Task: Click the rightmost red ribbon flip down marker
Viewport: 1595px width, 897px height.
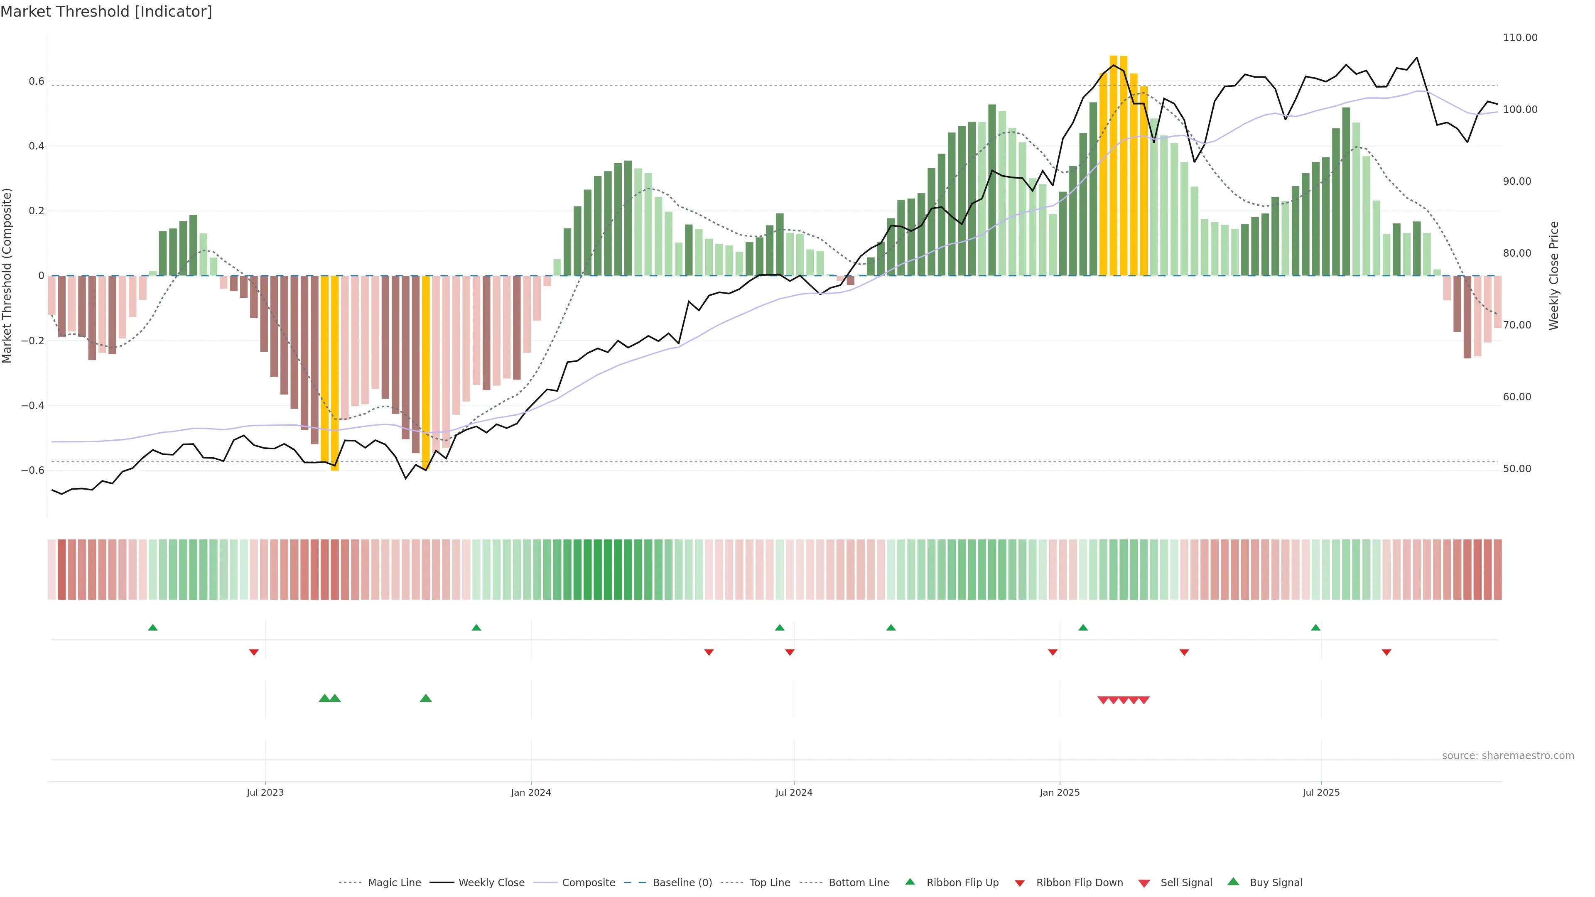Action: tap(1386, 652)
